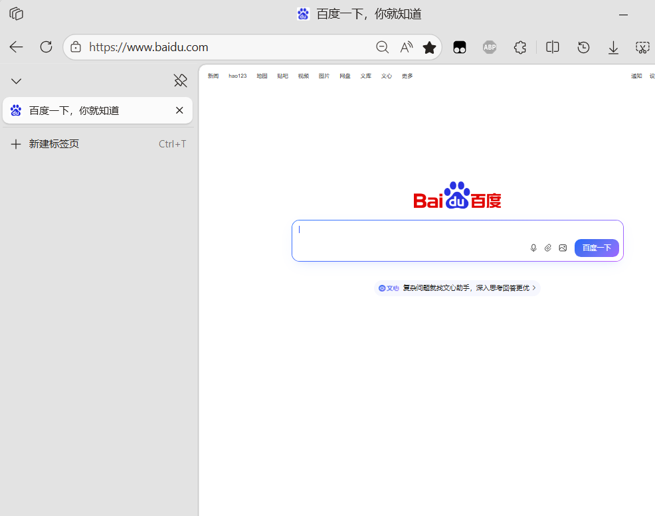Open the browser extensions puzzle icon

(x=520, y=47)
